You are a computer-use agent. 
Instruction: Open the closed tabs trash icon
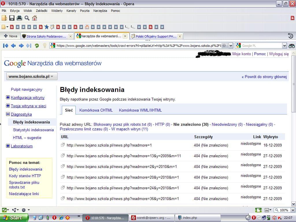291,36
